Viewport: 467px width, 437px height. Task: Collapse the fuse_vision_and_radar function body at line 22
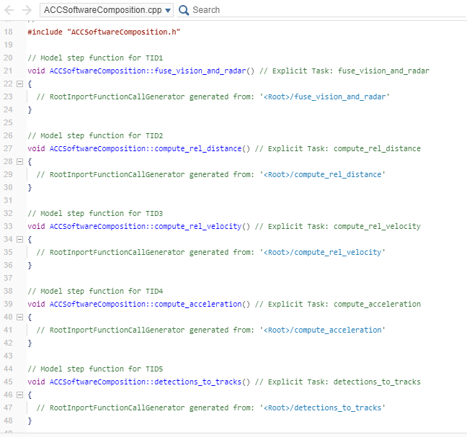(19, 84)
